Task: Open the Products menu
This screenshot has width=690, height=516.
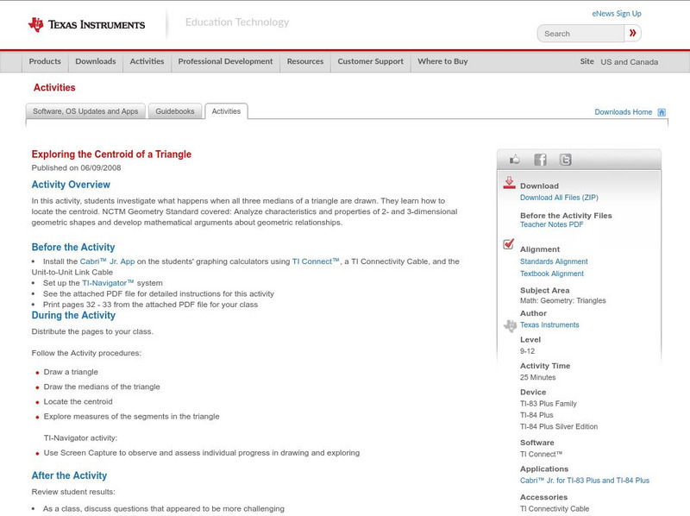Action: (45, 61)
